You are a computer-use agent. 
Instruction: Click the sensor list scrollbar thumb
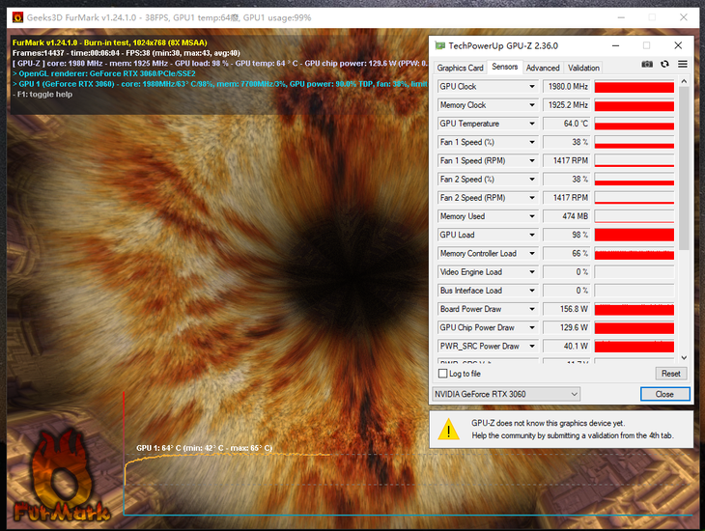(684, 169)
